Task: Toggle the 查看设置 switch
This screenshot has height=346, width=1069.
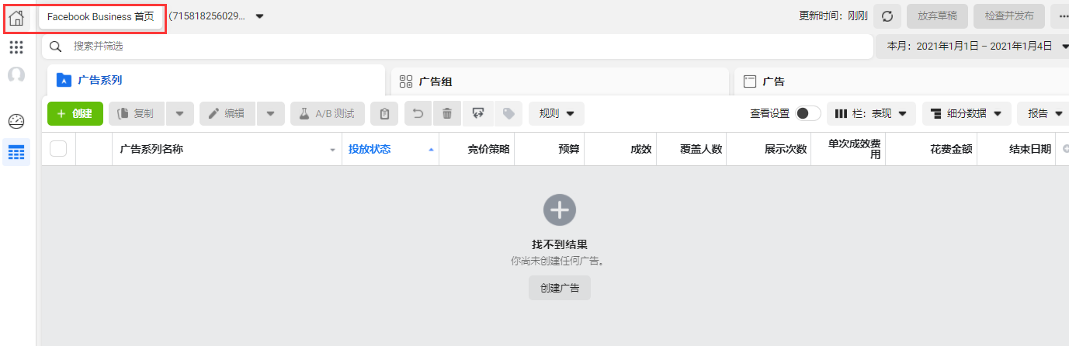Action: pos(807,114)
